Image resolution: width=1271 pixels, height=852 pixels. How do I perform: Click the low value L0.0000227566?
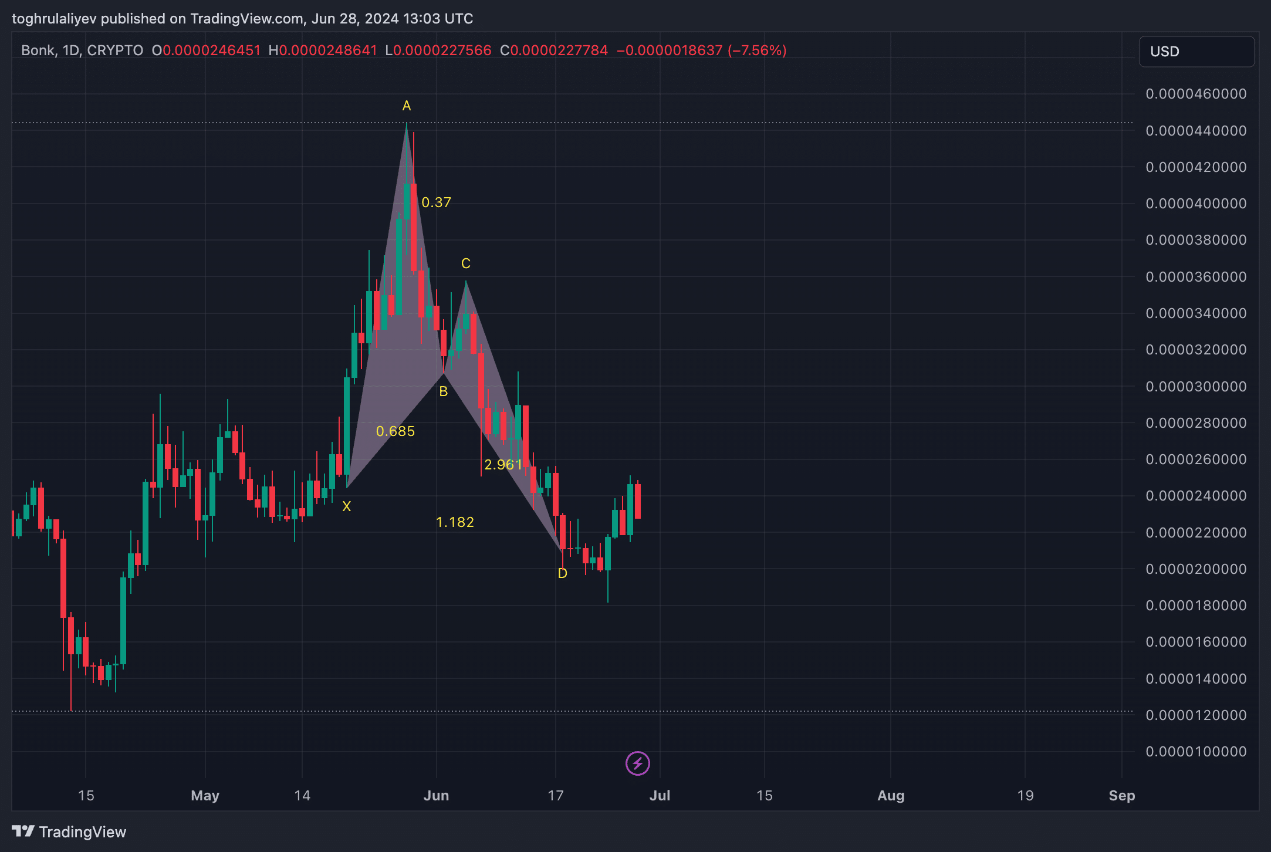point(438,50)
